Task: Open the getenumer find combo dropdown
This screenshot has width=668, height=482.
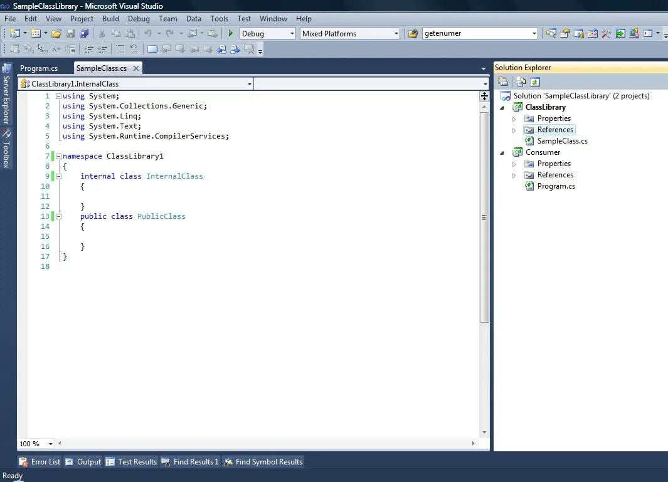Action: 534,33
